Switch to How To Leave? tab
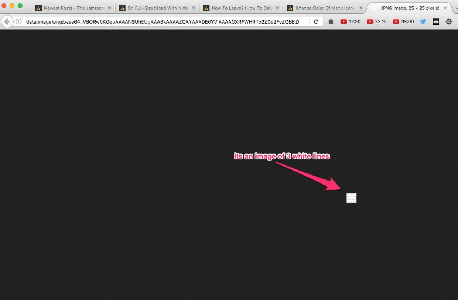Viewport: 458px width, 300px height. (242, 8)
